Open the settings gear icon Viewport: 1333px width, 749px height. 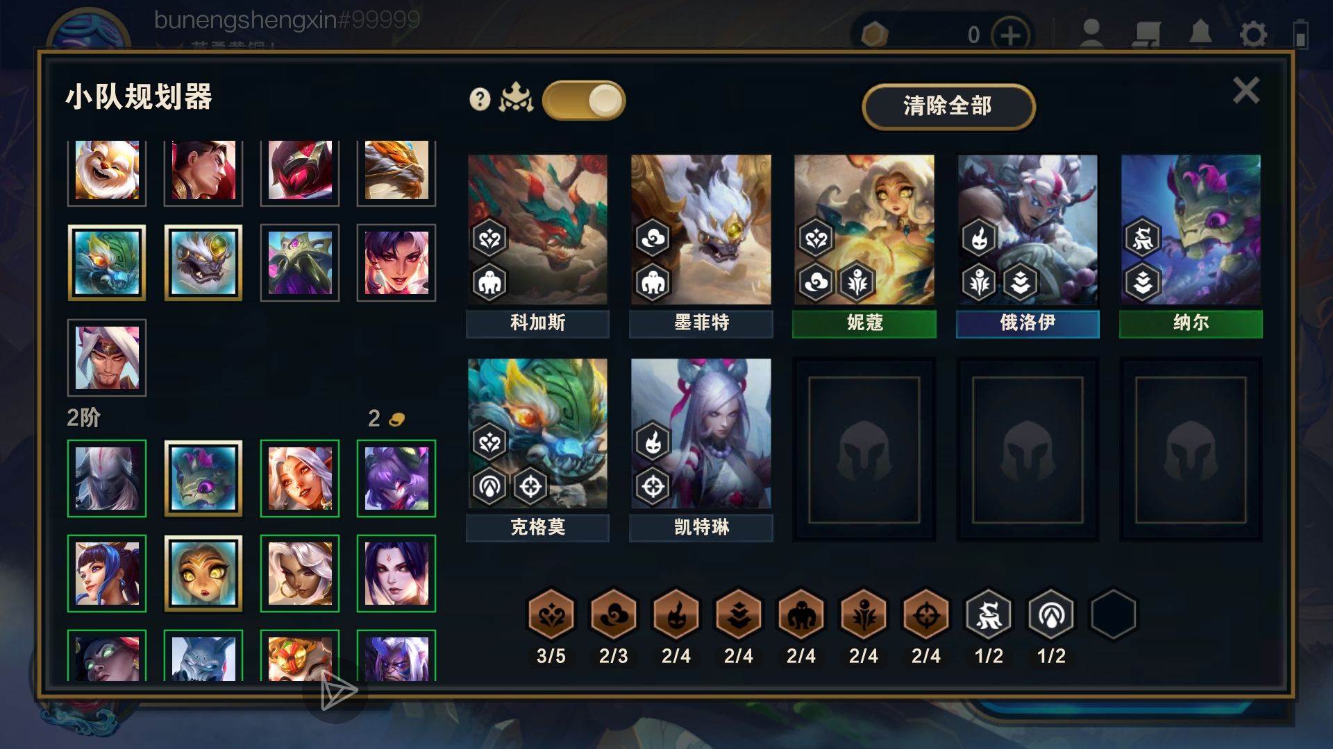pos(1253,34)
